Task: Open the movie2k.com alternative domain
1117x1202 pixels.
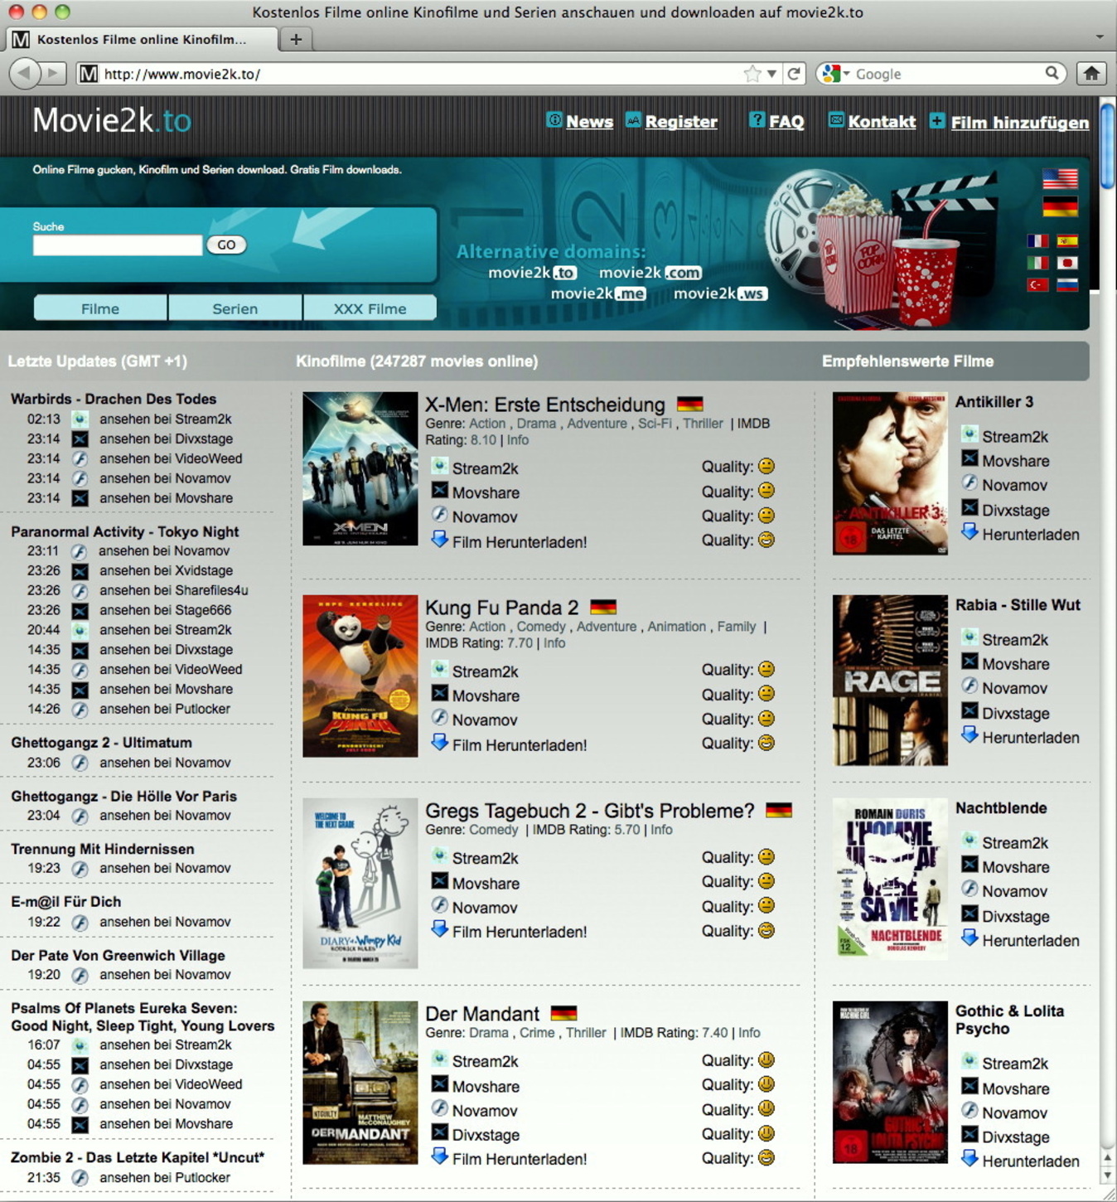Action: 650,273
